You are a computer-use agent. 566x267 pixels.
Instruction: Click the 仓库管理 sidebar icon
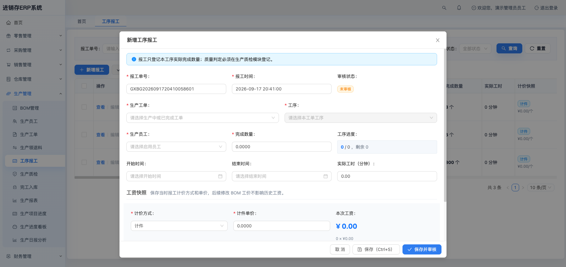(8, 79)
